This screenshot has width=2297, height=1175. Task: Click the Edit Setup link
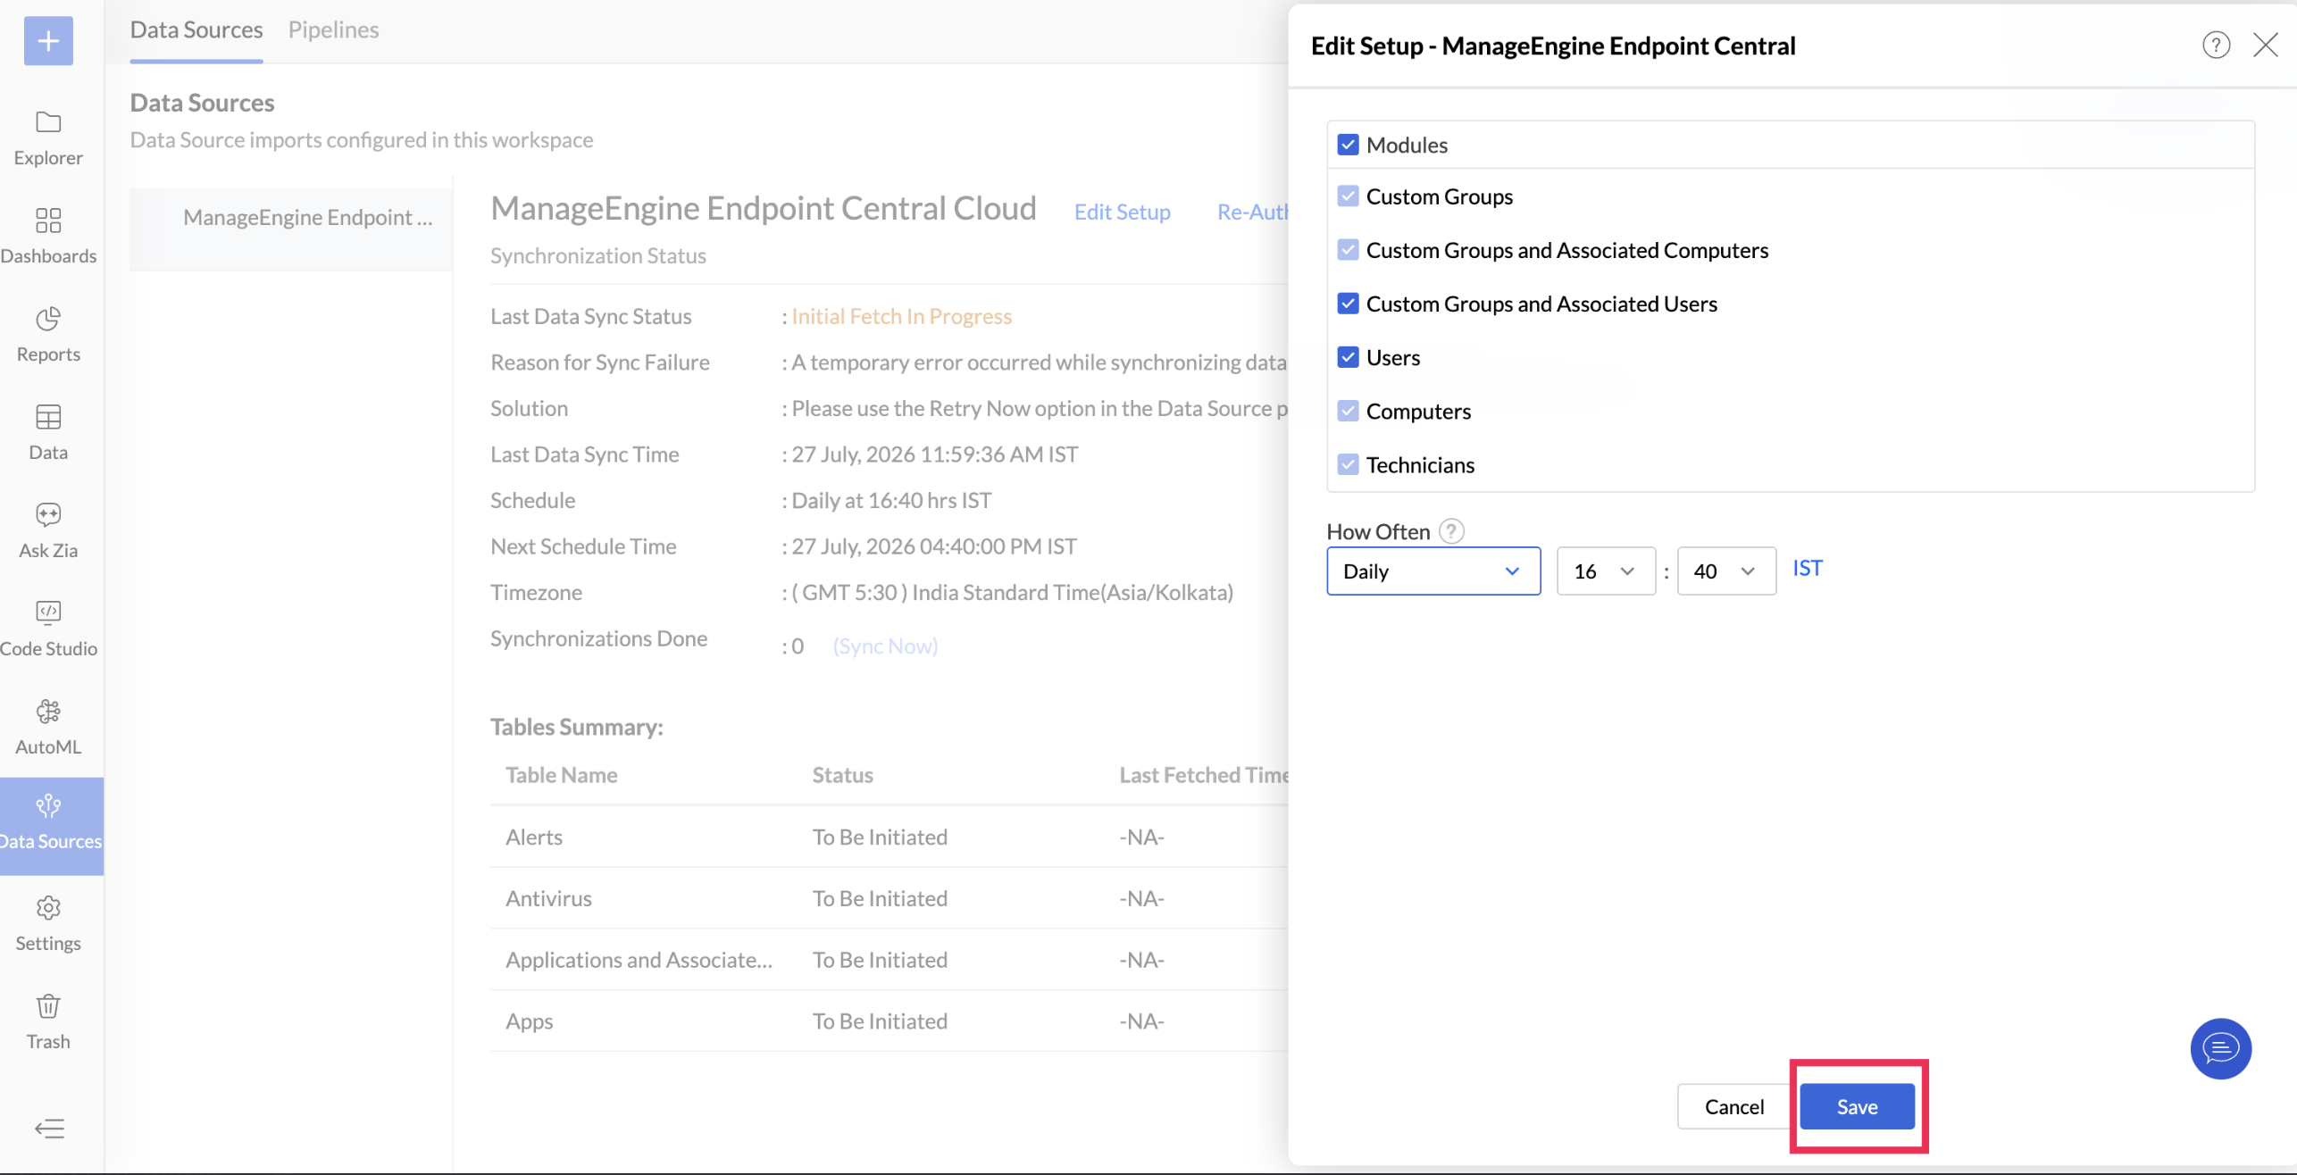[x=1122, y=212]
